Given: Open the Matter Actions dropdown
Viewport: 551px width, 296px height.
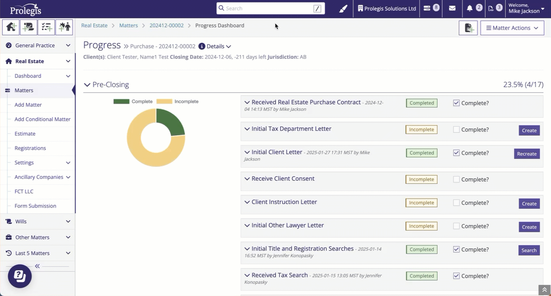Looking at the screenshot, I should click(x=512, y=28).
